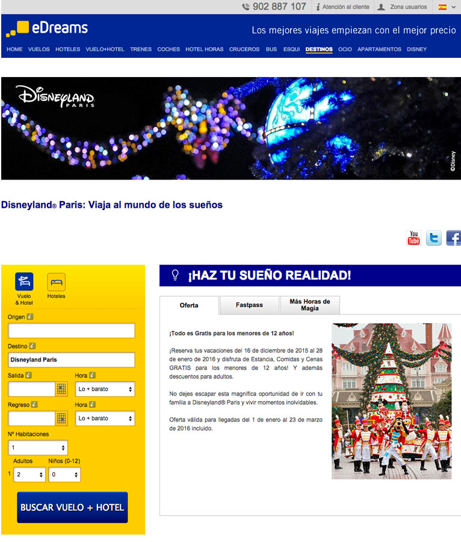Click the '¡Todo es Gratis para los menores de 12 años!' text
The height and width of the screenshot is (542, 461).
[x=232, y=333]
